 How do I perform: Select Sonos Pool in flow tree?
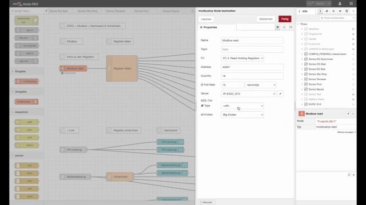315,84
